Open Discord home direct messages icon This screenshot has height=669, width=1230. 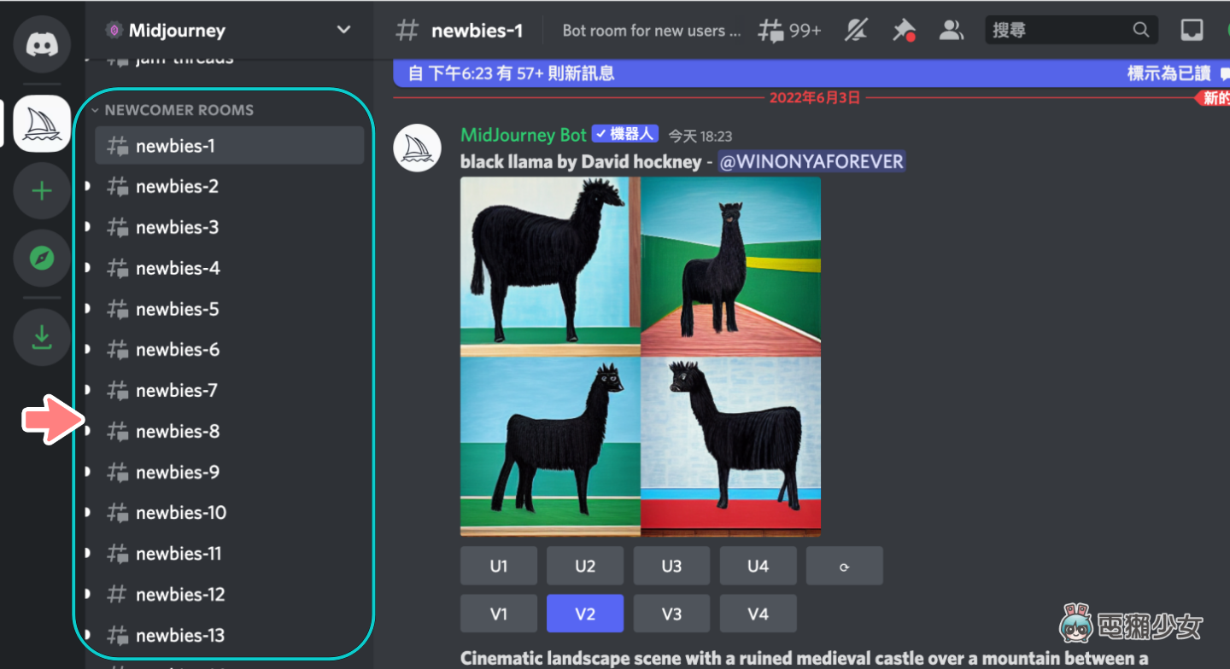(x=42, y=43)
